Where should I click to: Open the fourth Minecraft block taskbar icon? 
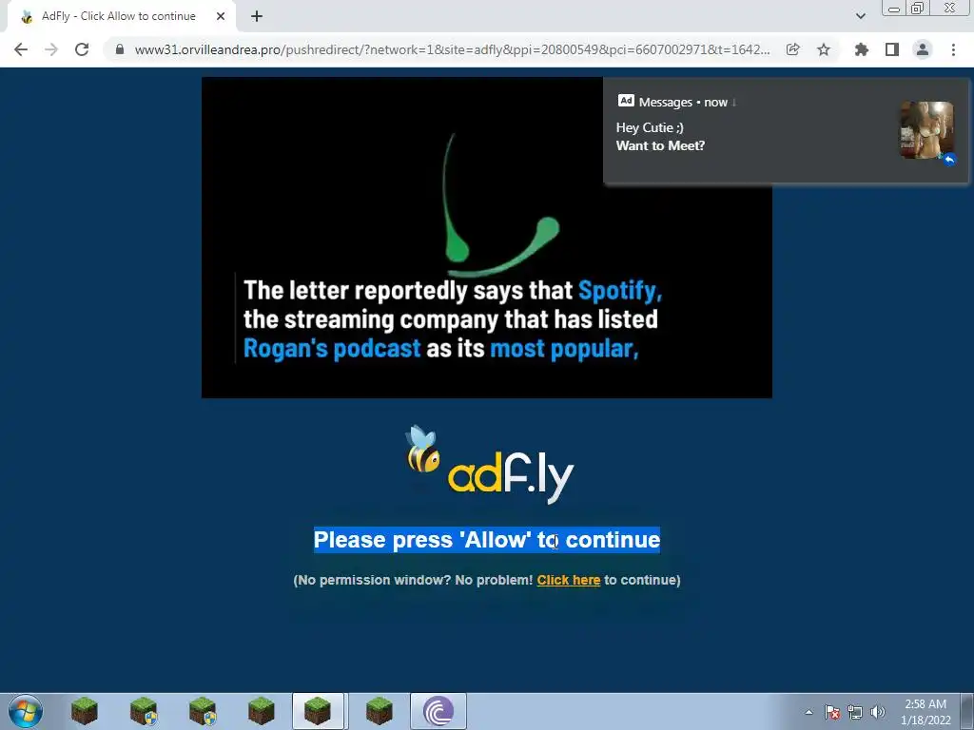pos(261,711)
